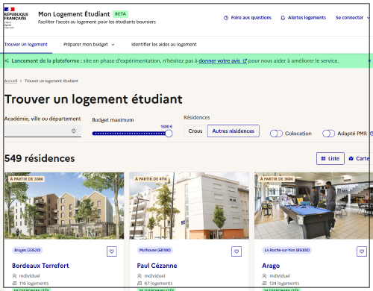This screenshot has width=373, height=291.
Task: Click the Foire aux questions help icon
Action: click(x=226, y=18)
